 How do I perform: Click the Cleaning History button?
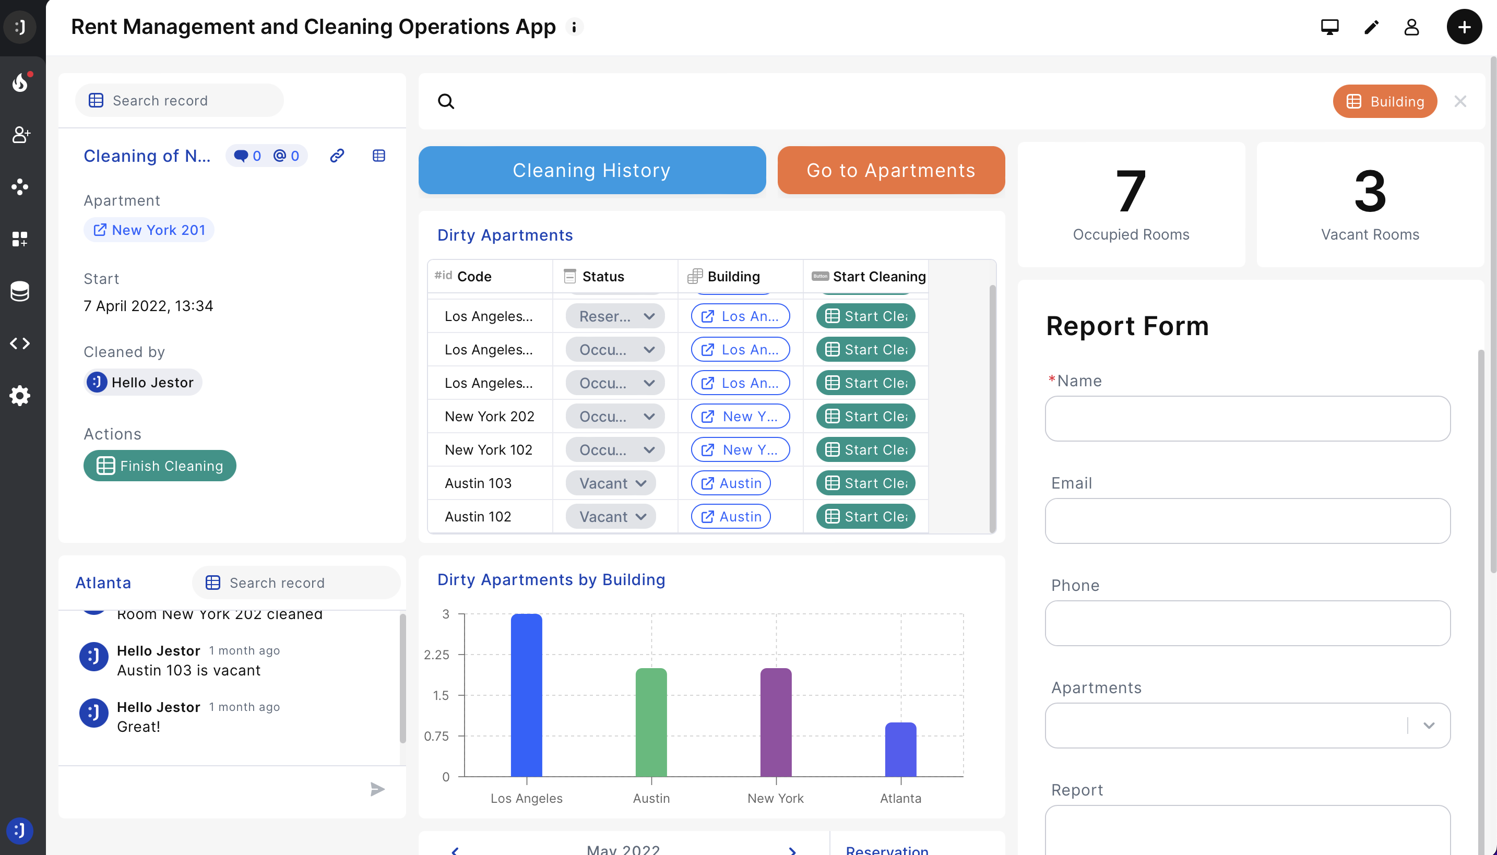592,170
